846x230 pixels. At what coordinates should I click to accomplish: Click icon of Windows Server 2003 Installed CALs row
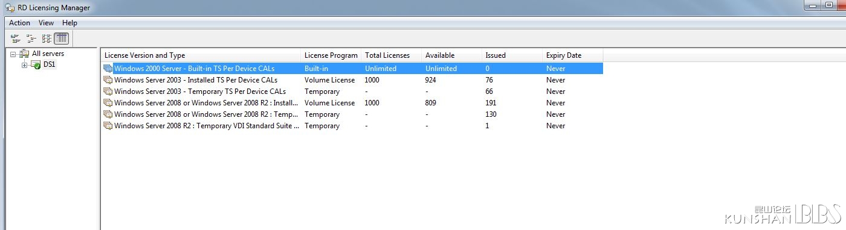click(108, 80)
